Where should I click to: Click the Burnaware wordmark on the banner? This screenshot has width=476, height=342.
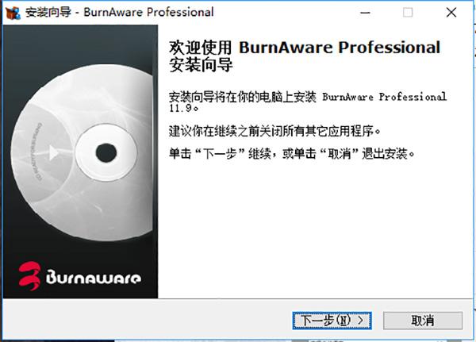coord(94,276)
